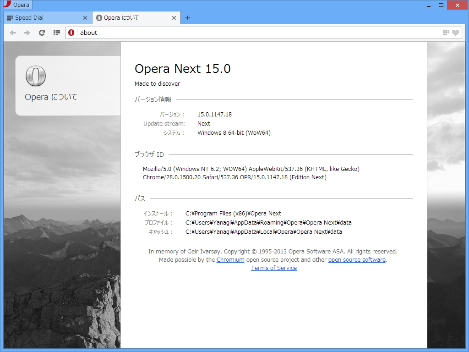Click the O favicon on the Opera について tab
Screen dimensions: 469x352
[x=99, y=18]
